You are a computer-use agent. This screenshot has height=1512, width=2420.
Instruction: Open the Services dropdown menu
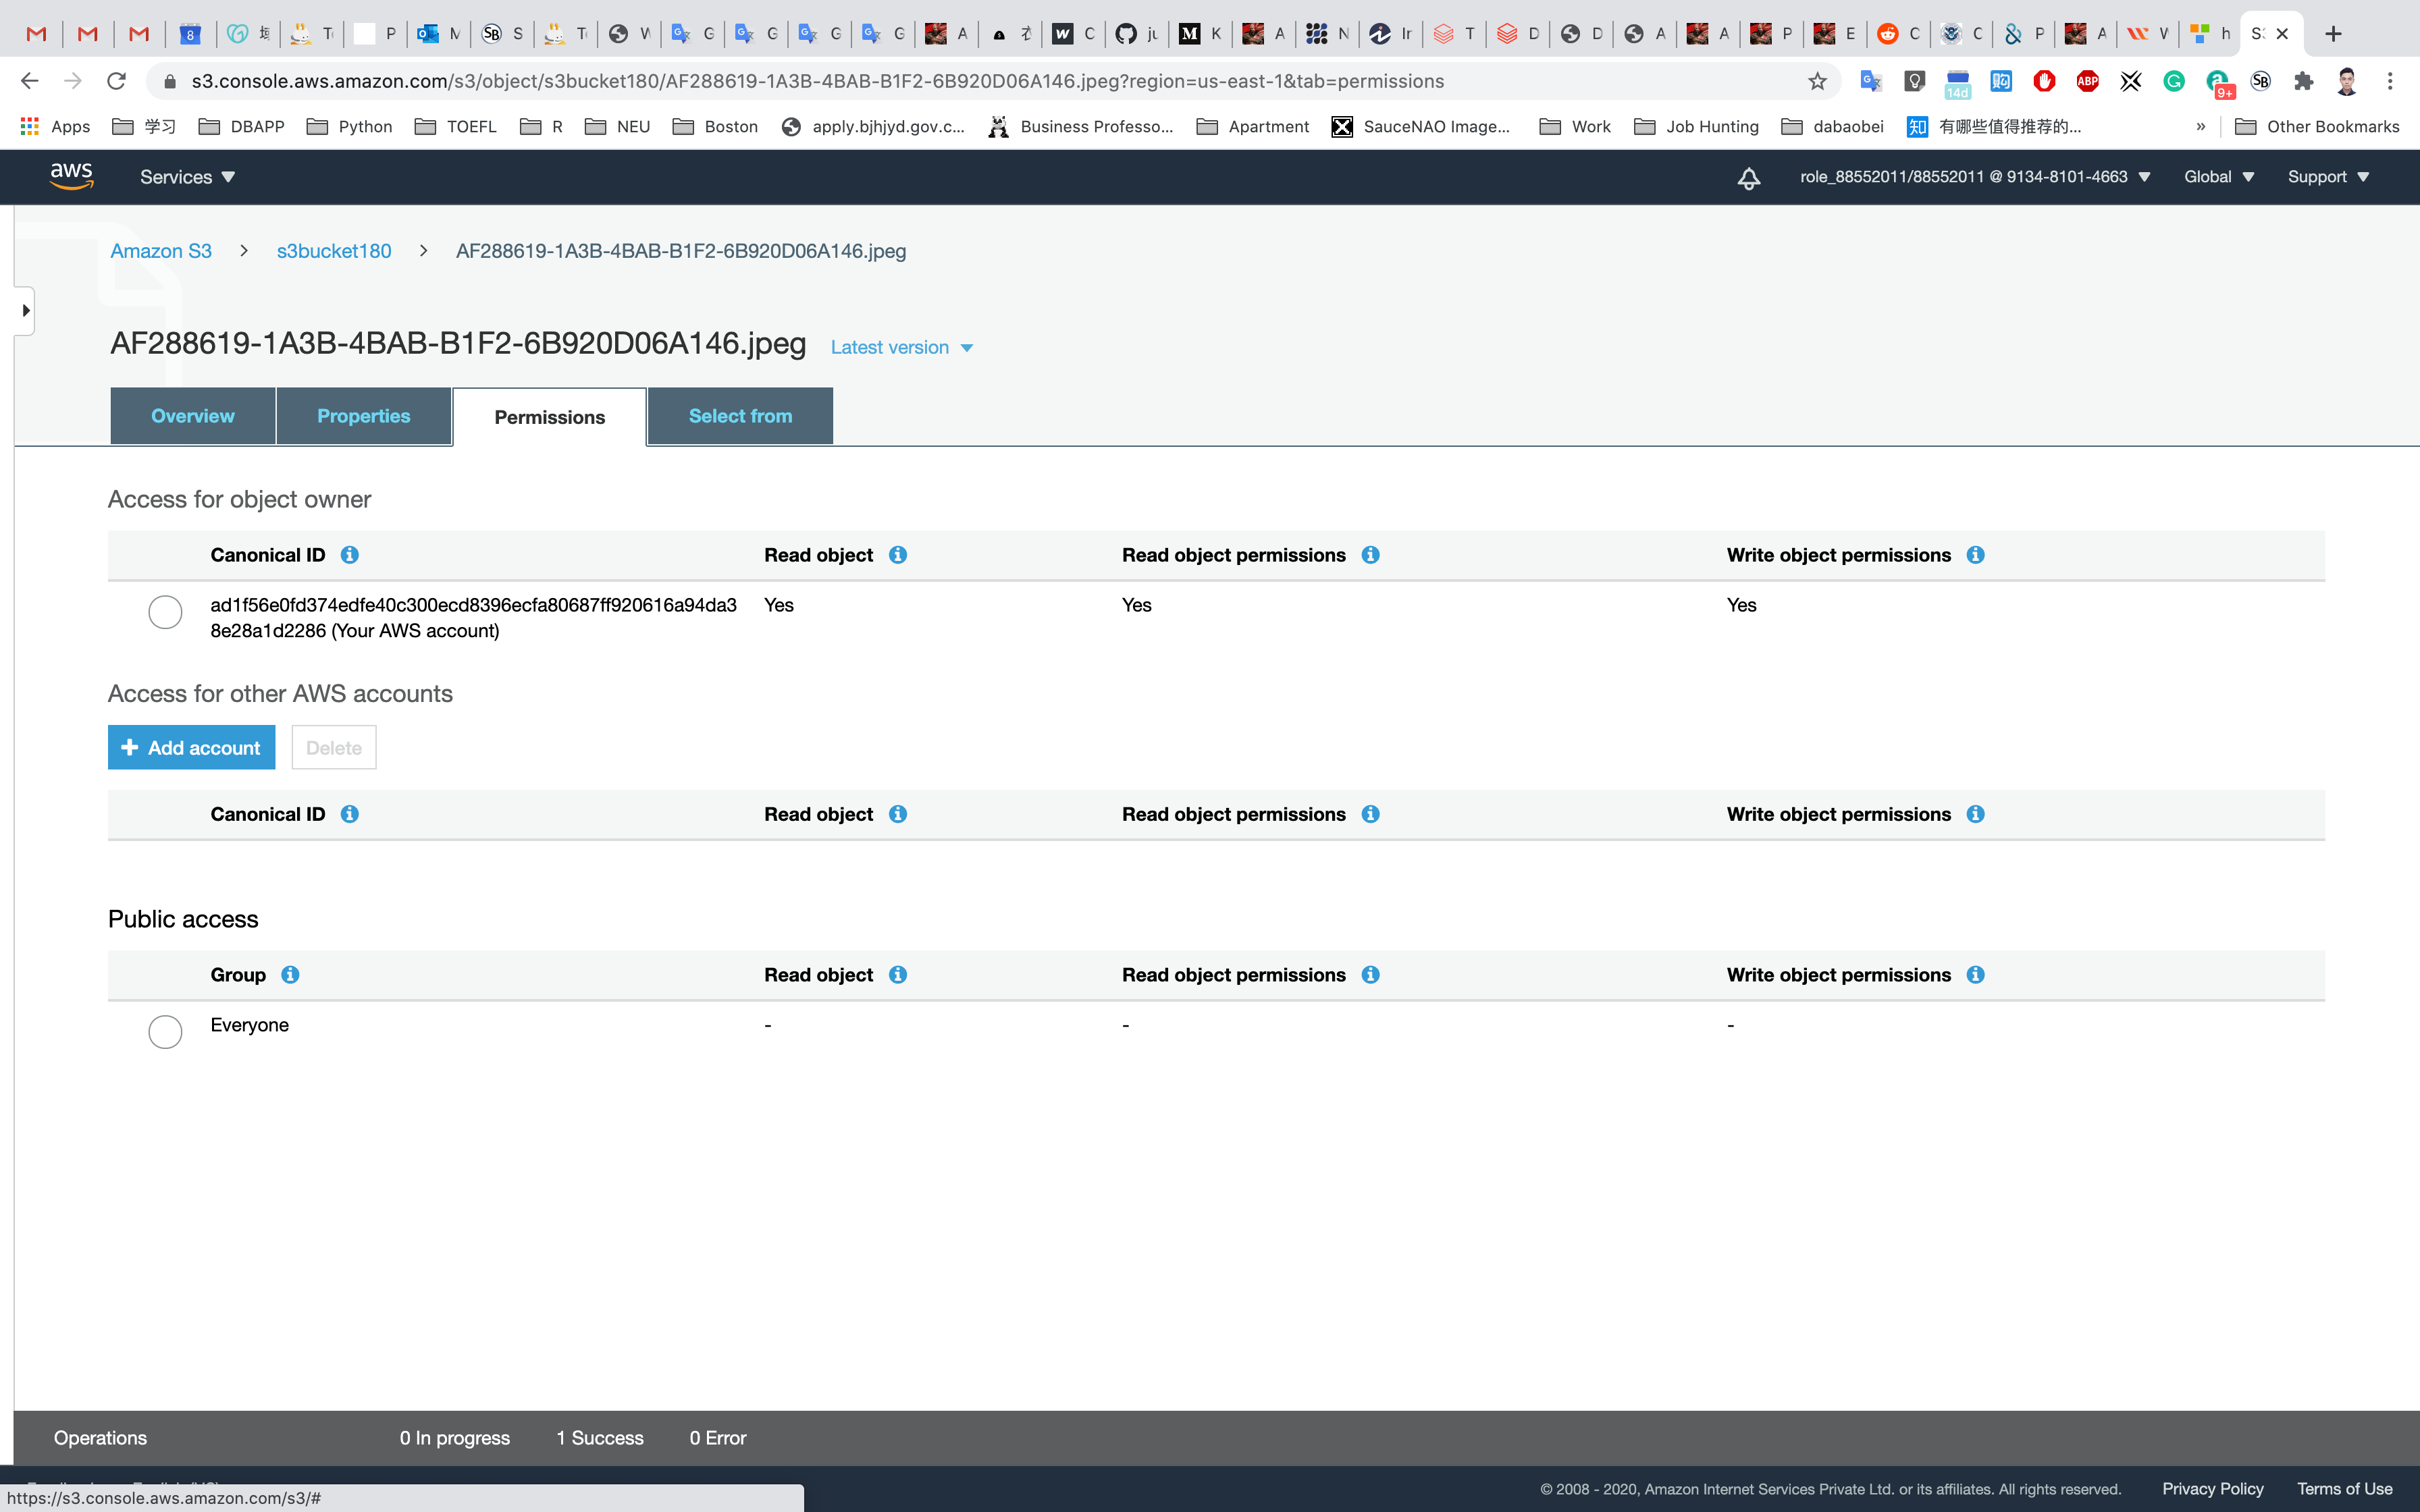point(187,177)
